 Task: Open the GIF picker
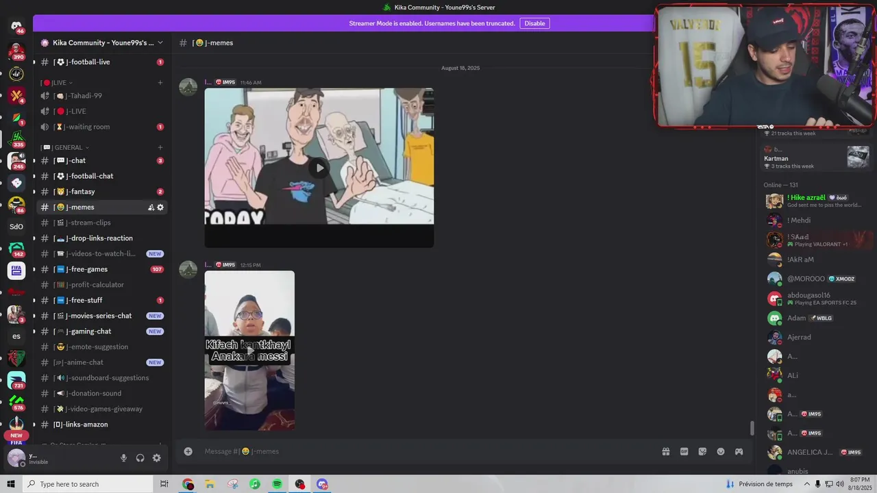point(684,451)
